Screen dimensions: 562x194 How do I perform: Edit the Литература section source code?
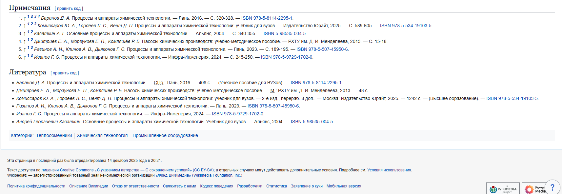(x=65, y=73)
